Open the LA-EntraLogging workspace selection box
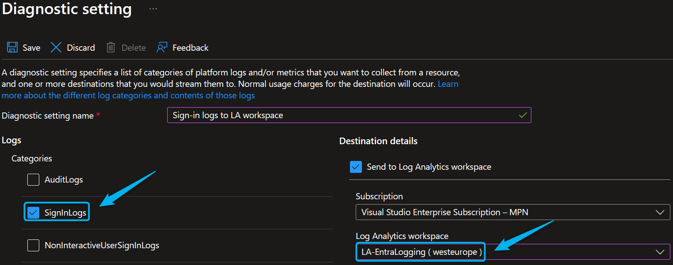This screenshot has width=673, height=265. pyautogui.click(x=420, y=252)
